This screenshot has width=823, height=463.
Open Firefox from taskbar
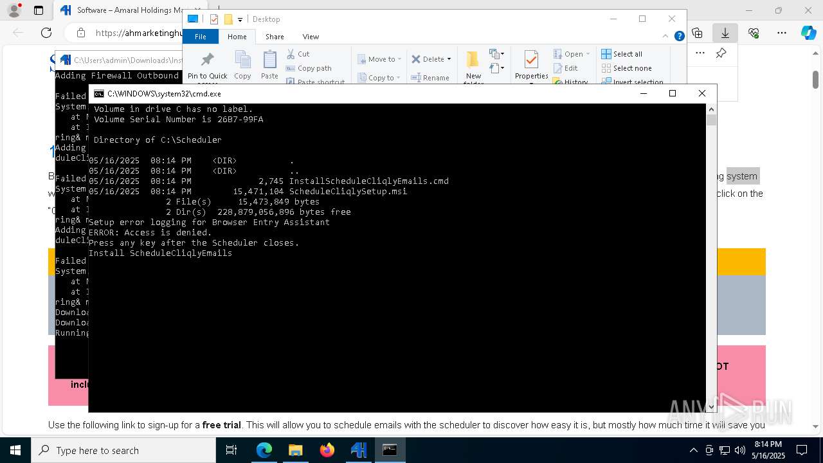(x=327, y=450)
